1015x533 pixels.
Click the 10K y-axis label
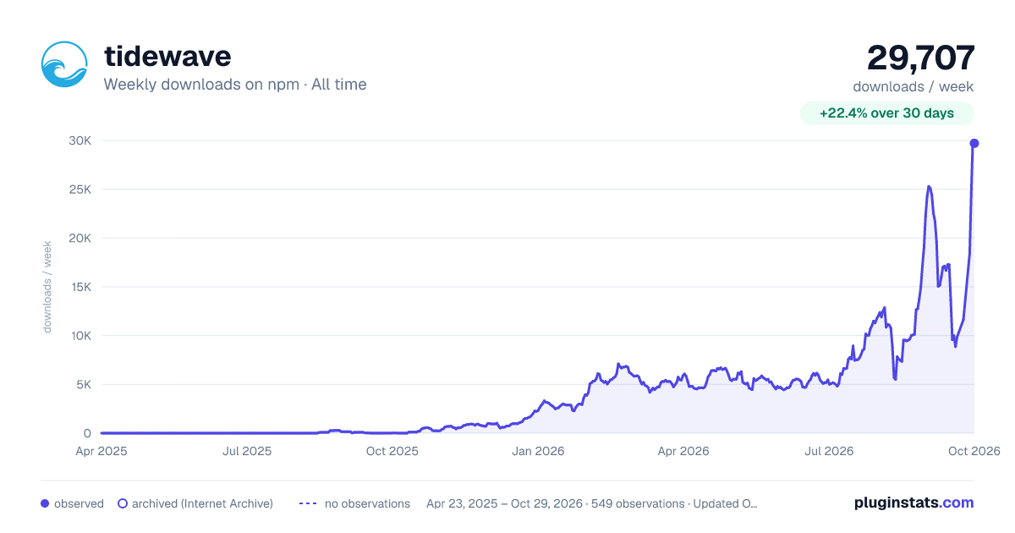pos(80,336)
